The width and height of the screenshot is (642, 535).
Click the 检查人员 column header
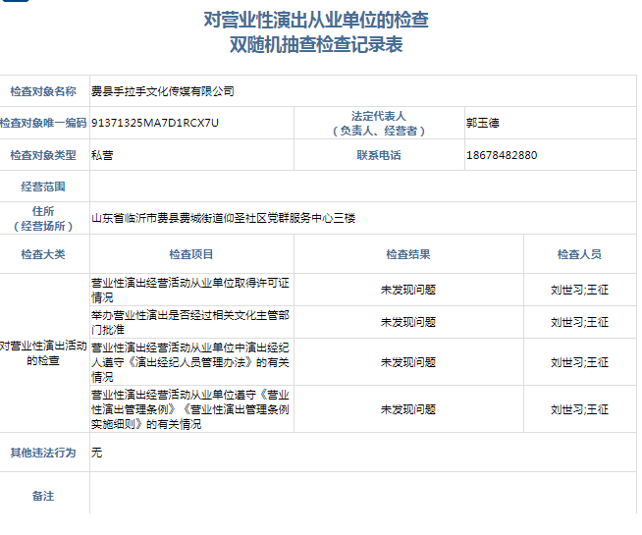(579, 254)
